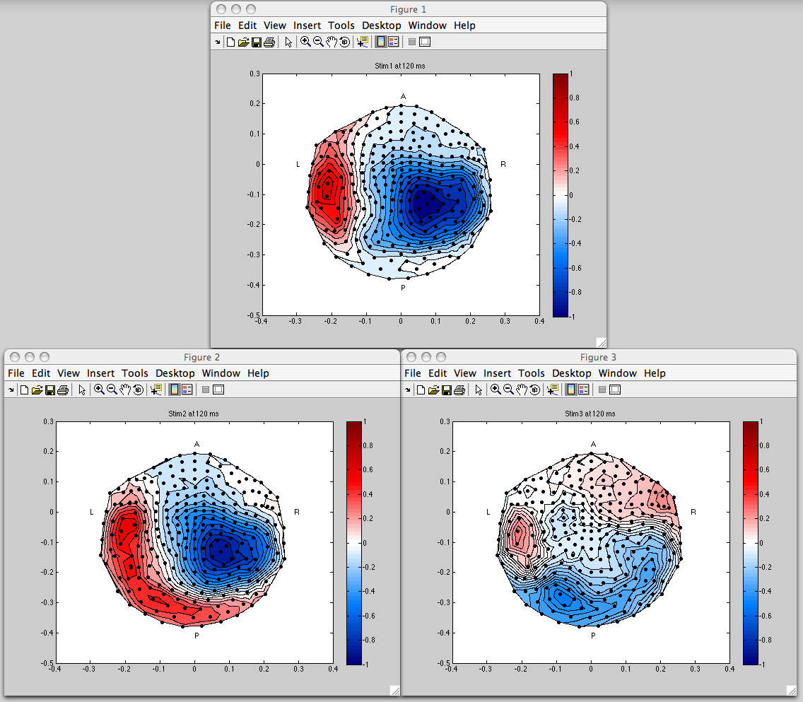
Task: Open the Insert menu in Figure 2
Action: click(x=100, y=373)
